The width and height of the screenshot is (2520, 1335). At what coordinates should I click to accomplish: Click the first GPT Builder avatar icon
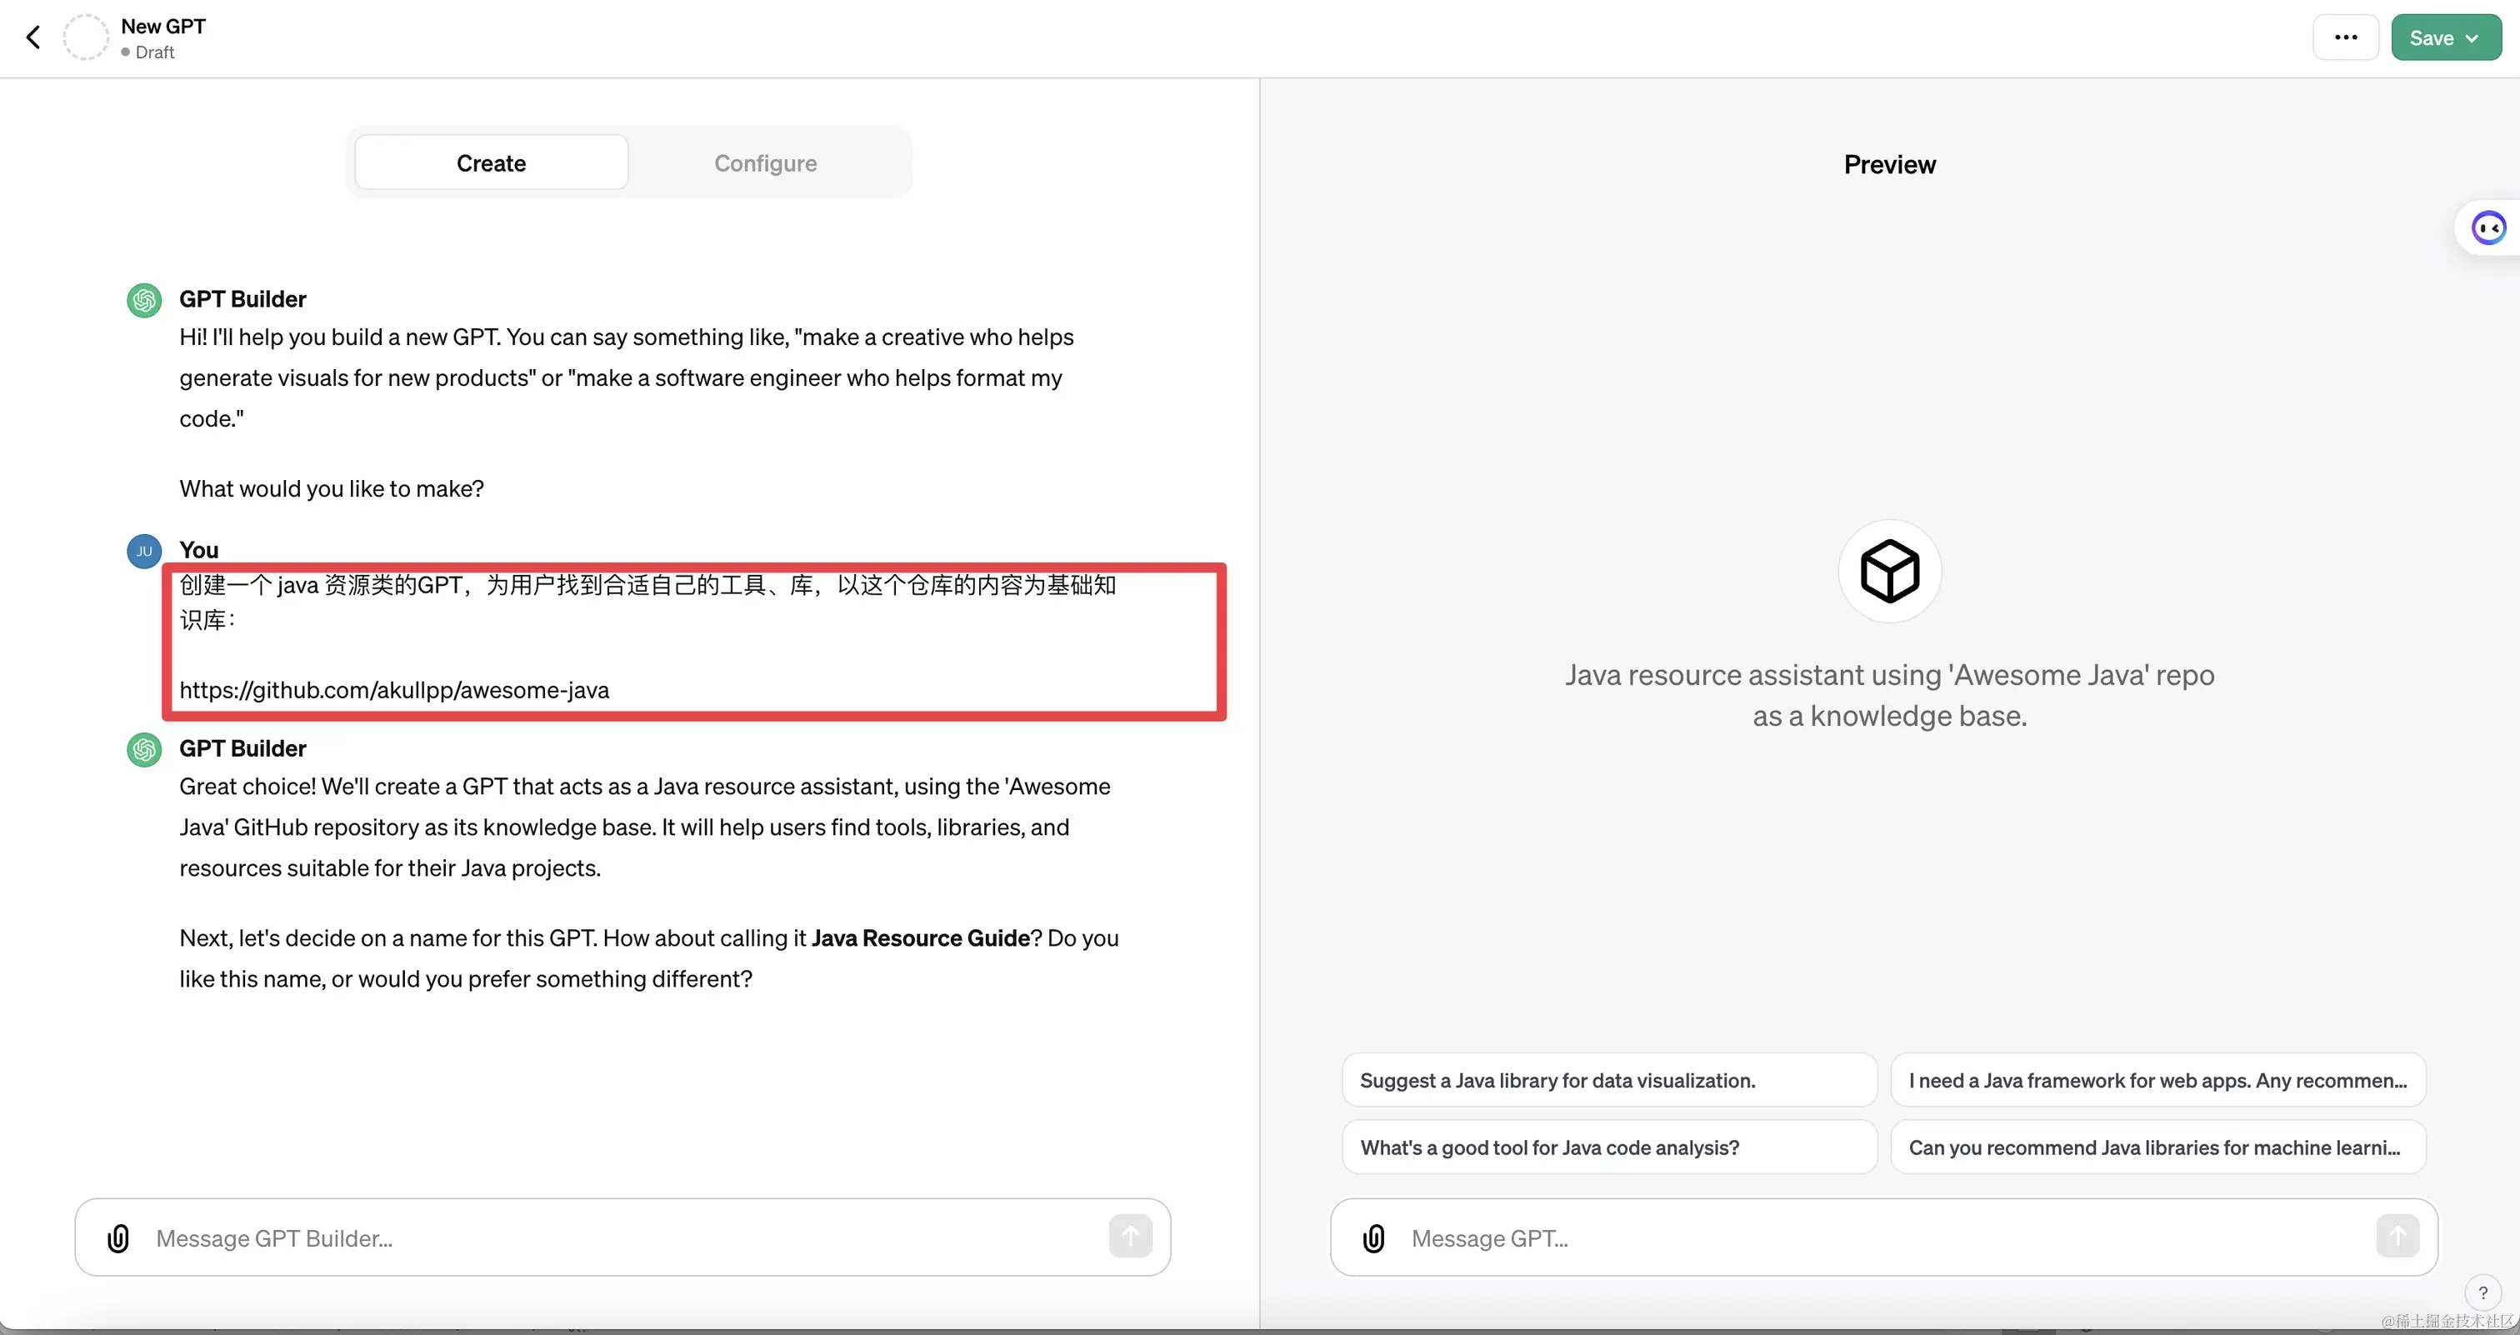click(x=145, y=300)
